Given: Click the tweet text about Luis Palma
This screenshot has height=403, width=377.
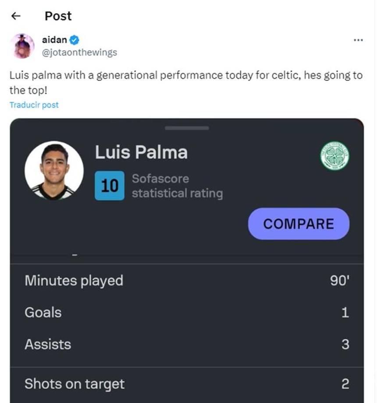Looking at the screenshot, I should (186, 83).
